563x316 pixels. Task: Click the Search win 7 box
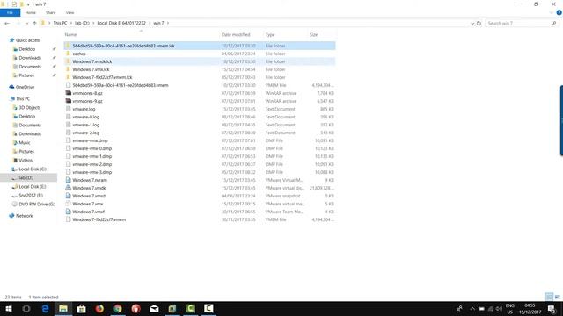point(522,24)
